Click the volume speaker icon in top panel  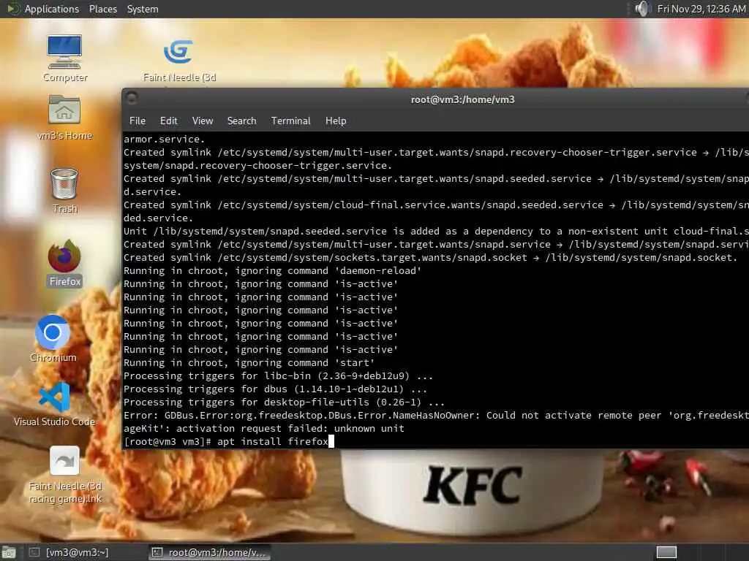[x=642, y=9]
